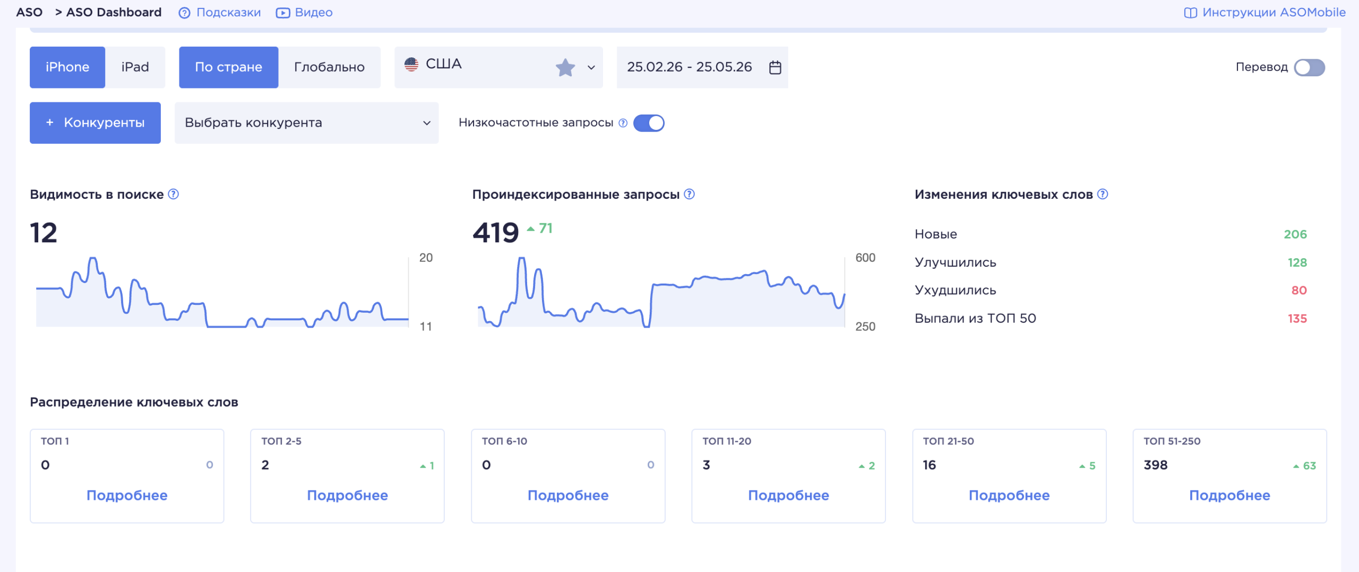1359x572 pixels.
Task: Select the iPhone tab
Action: click(67, 67)
